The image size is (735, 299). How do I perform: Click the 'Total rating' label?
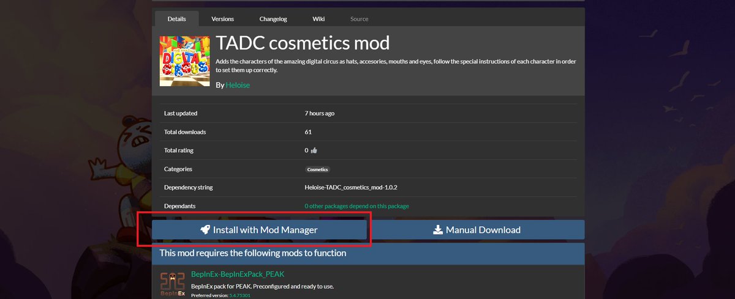coord(179,150)
